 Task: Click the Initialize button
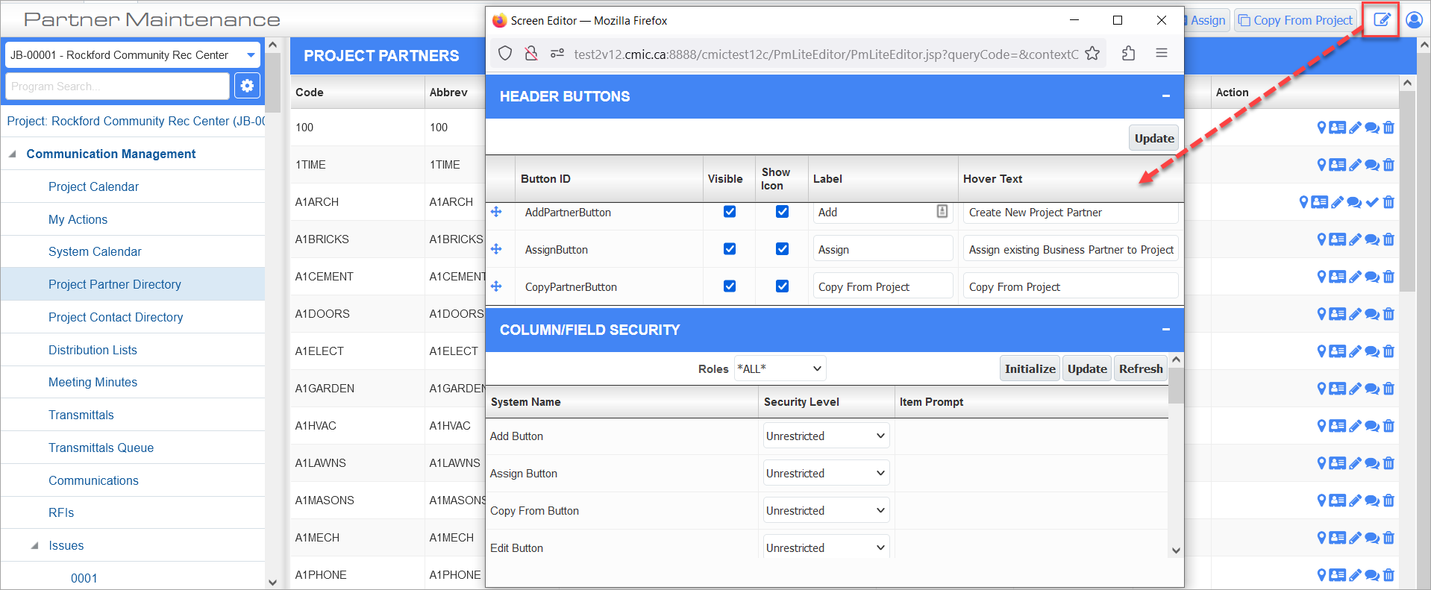click(x=1030, y=368)
